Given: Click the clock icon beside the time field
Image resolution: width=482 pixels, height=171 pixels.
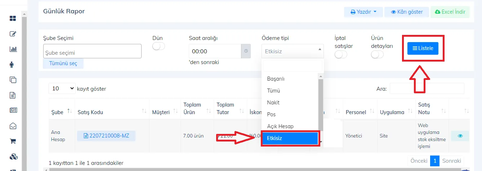Looking at the screenshot, I should click(x=246, y=51).
